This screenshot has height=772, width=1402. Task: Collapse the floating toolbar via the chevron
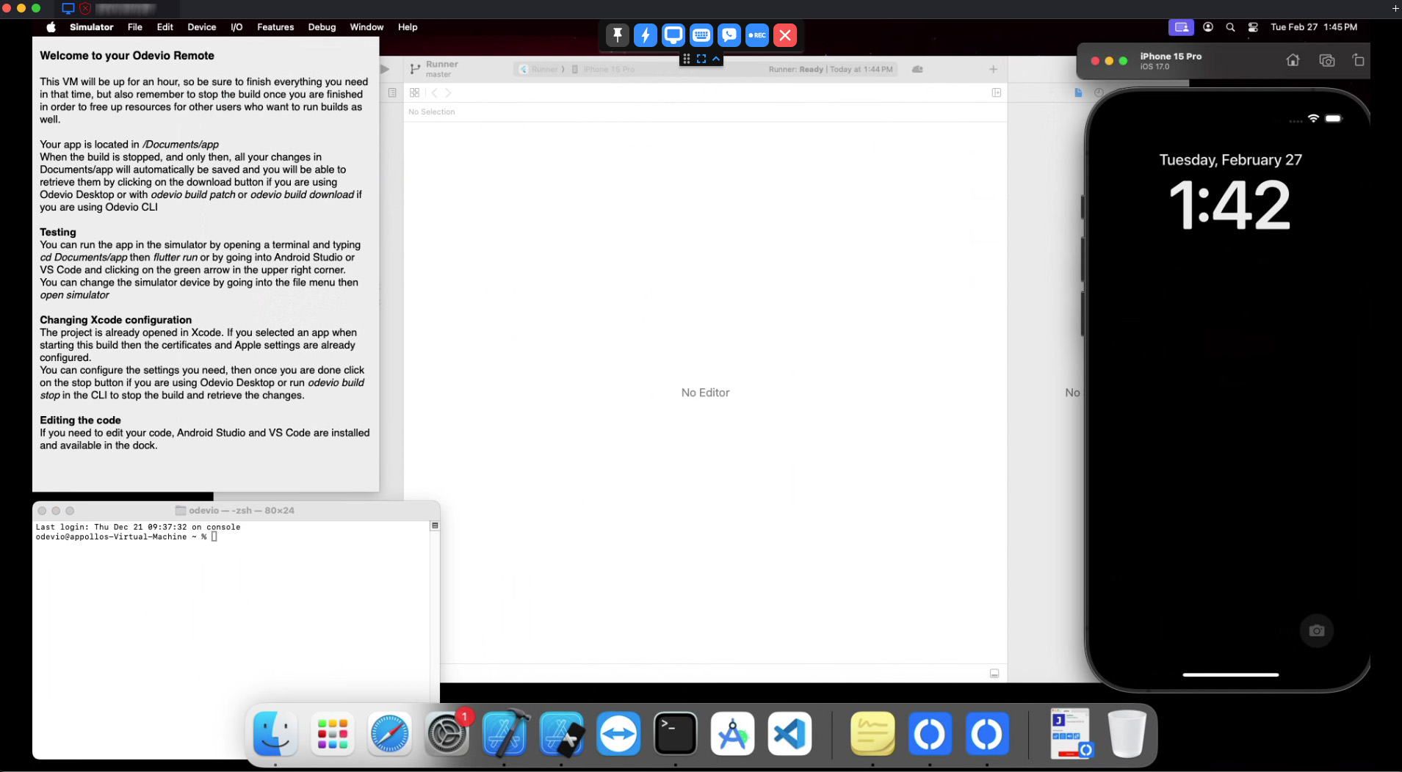716,59
